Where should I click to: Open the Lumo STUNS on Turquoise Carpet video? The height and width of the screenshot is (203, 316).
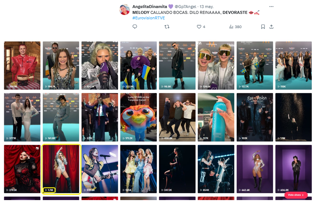[x=138, y=117]
